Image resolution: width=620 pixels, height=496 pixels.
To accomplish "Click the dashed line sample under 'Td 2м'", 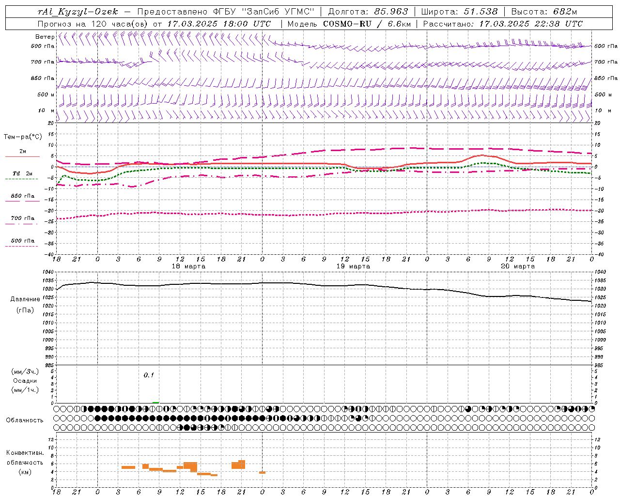I will pyautogui.click(x=21, y=179).
